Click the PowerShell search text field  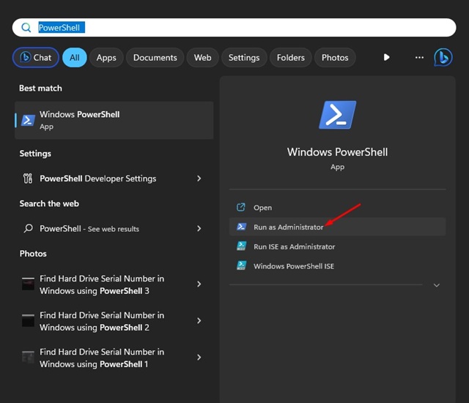(234, 28)
